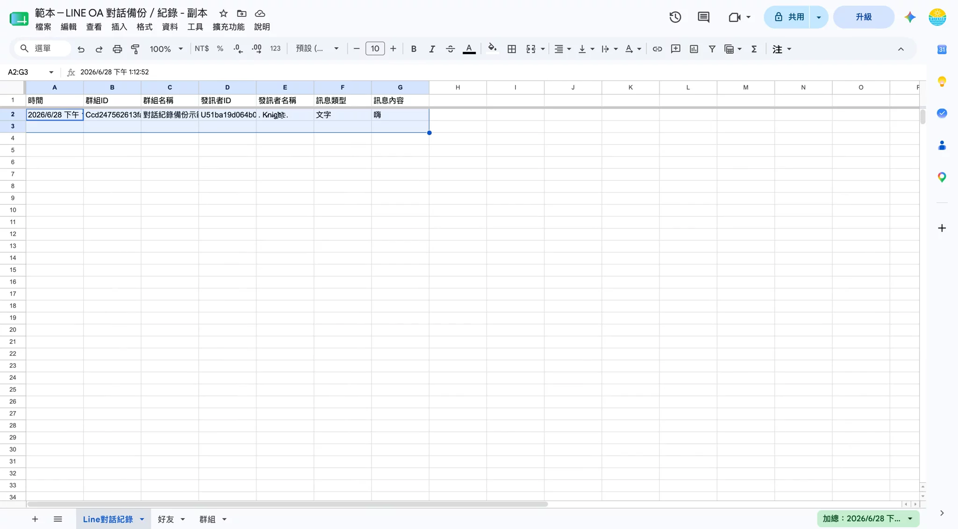
Task: Switch to the 好友 sheet tab
Action: click(165, 519)
